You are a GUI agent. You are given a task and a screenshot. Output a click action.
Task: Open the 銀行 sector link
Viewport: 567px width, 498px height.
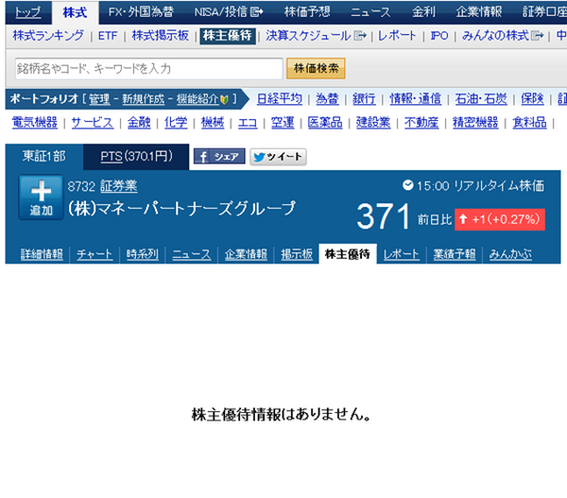point(364,98)
